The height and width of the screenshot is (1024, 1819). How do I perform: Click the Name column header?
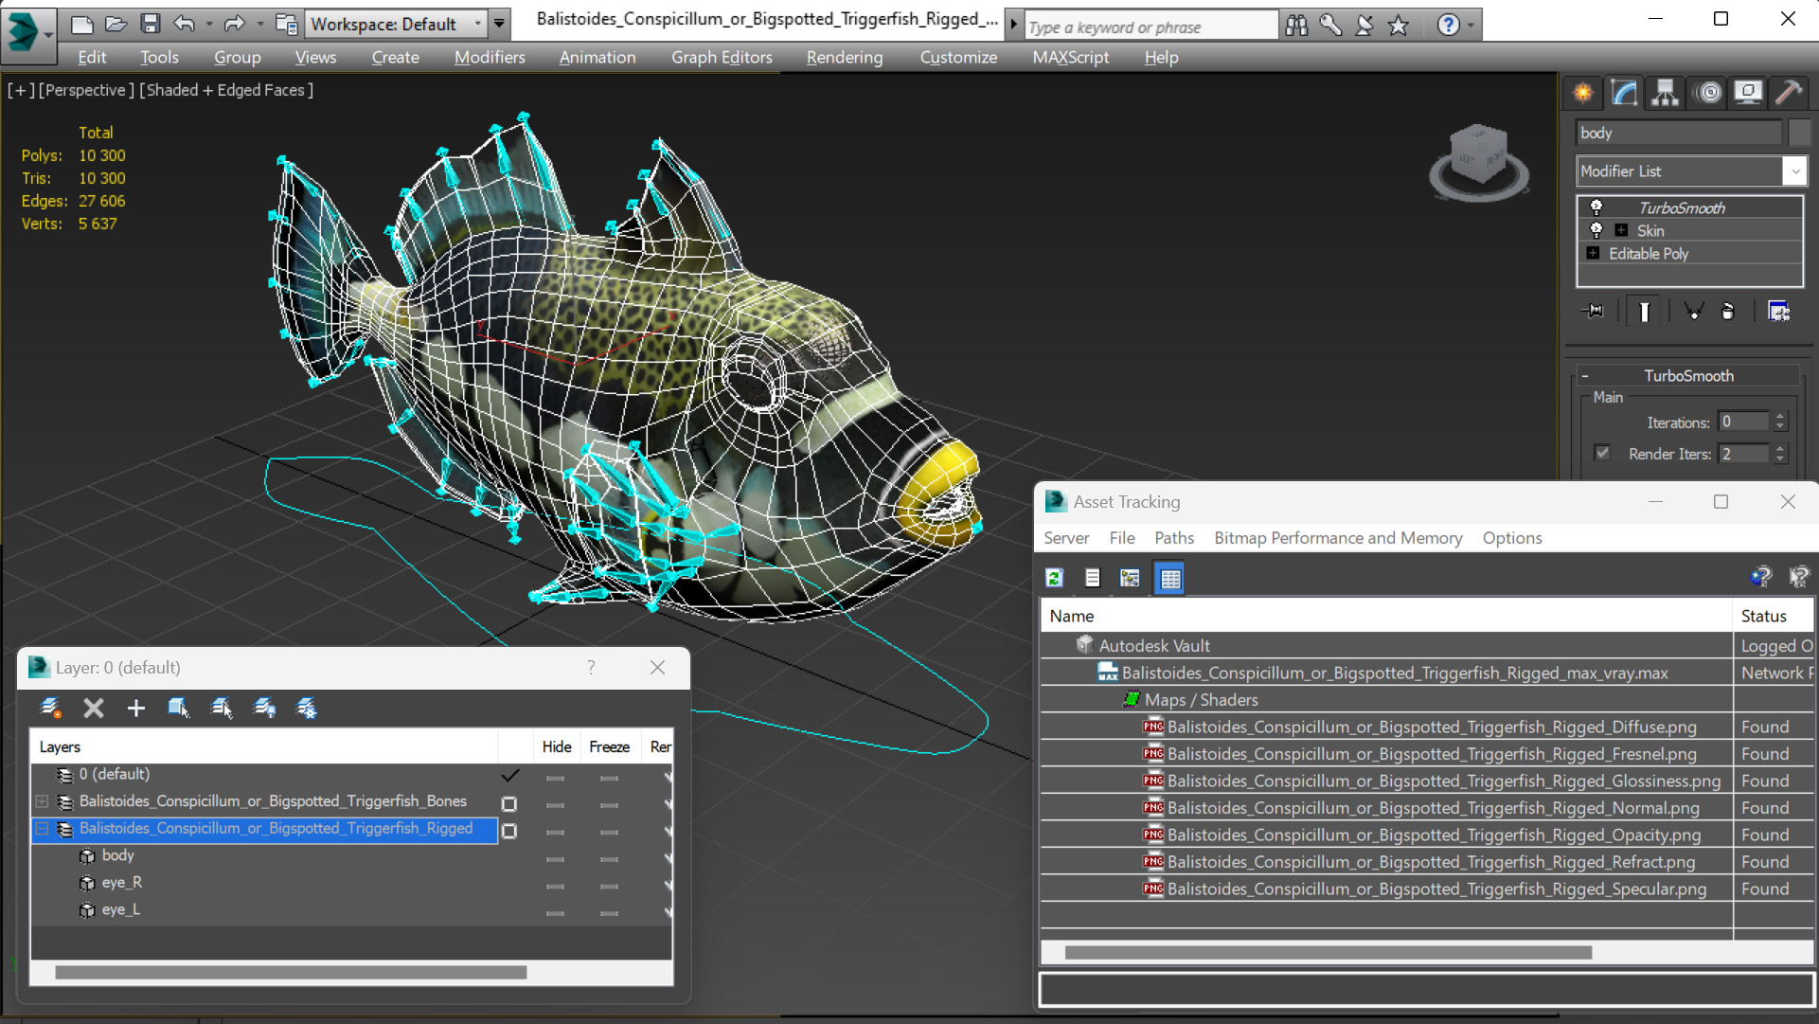tap(1386, 616)
